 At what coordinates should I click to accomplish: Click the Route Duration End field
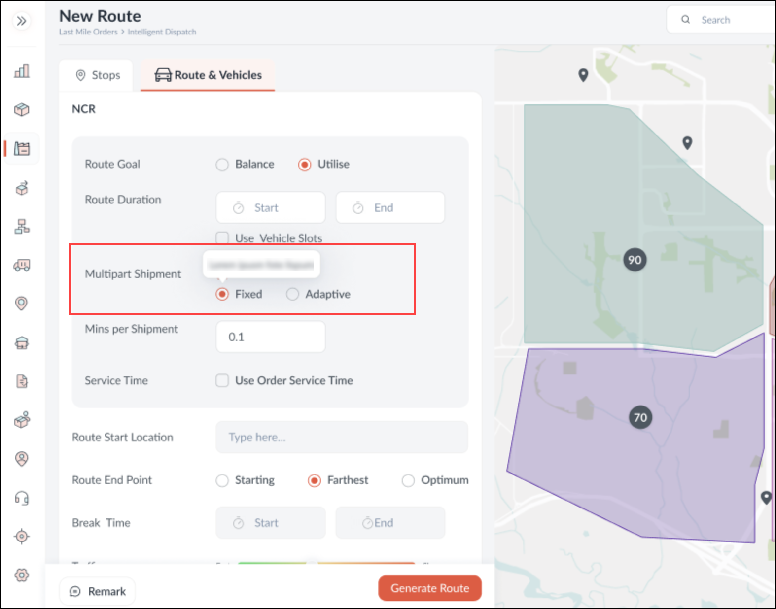click(390, 207)
